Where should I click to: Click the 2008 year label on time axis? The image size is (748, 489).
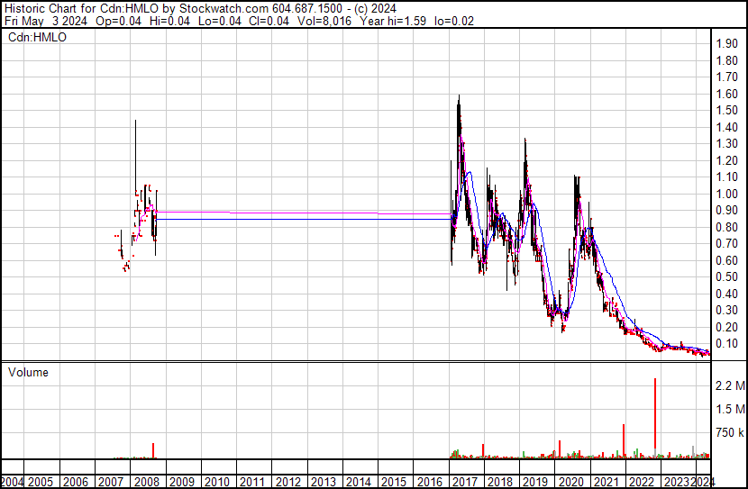pyautogui.click(x=147, y=482)
